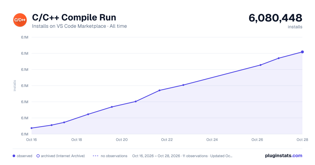Select the data point just after Oct 22
This screenshot has width=315, height=165.
183,85
